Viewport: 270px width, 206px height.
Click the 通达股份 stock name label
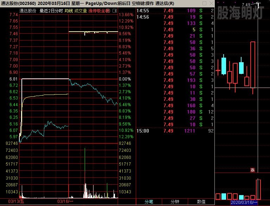28,11
